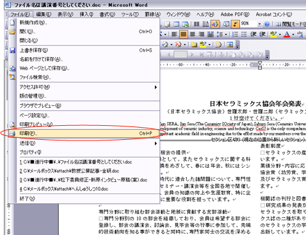This screenshot has width=306, height=235.
Task: Open the Word help icon
Action: [x=267, y=24]
